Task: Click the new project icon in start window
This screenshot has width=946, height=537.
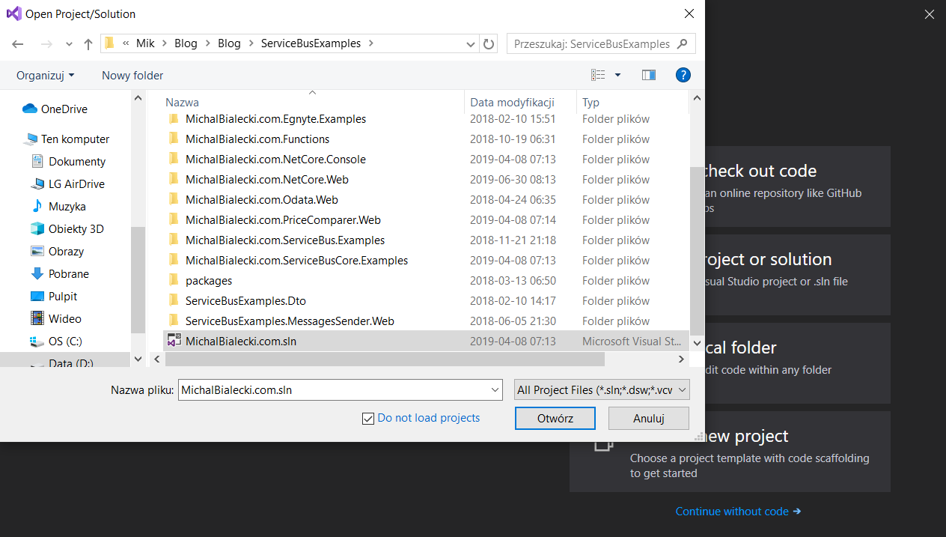Action: pyautogui.click(x=603, y=443)
